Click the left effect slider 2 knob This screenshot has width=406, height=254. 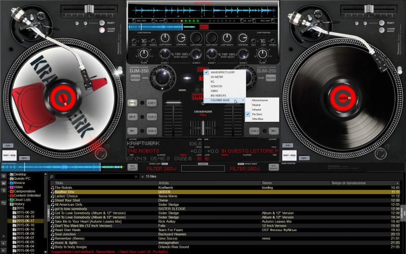pos(196,54)
